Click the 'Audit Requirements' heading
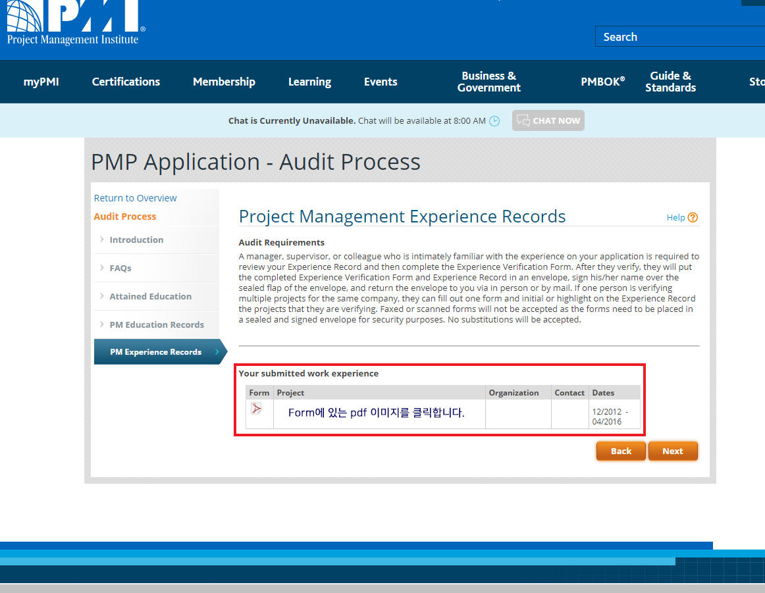 (282, 243)
